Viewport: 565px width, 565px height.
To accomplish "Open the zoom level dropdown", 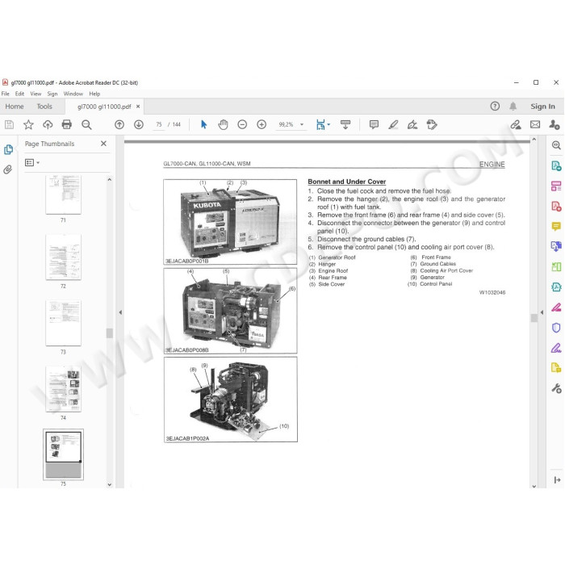I will click(302, 124).
